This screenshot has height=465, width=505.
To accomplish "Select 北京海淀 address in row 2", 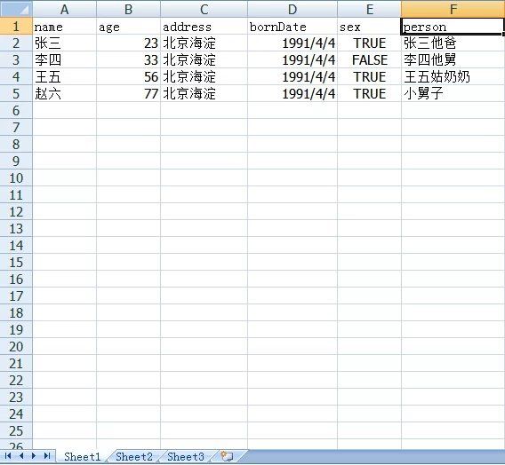I will (204, 43).
